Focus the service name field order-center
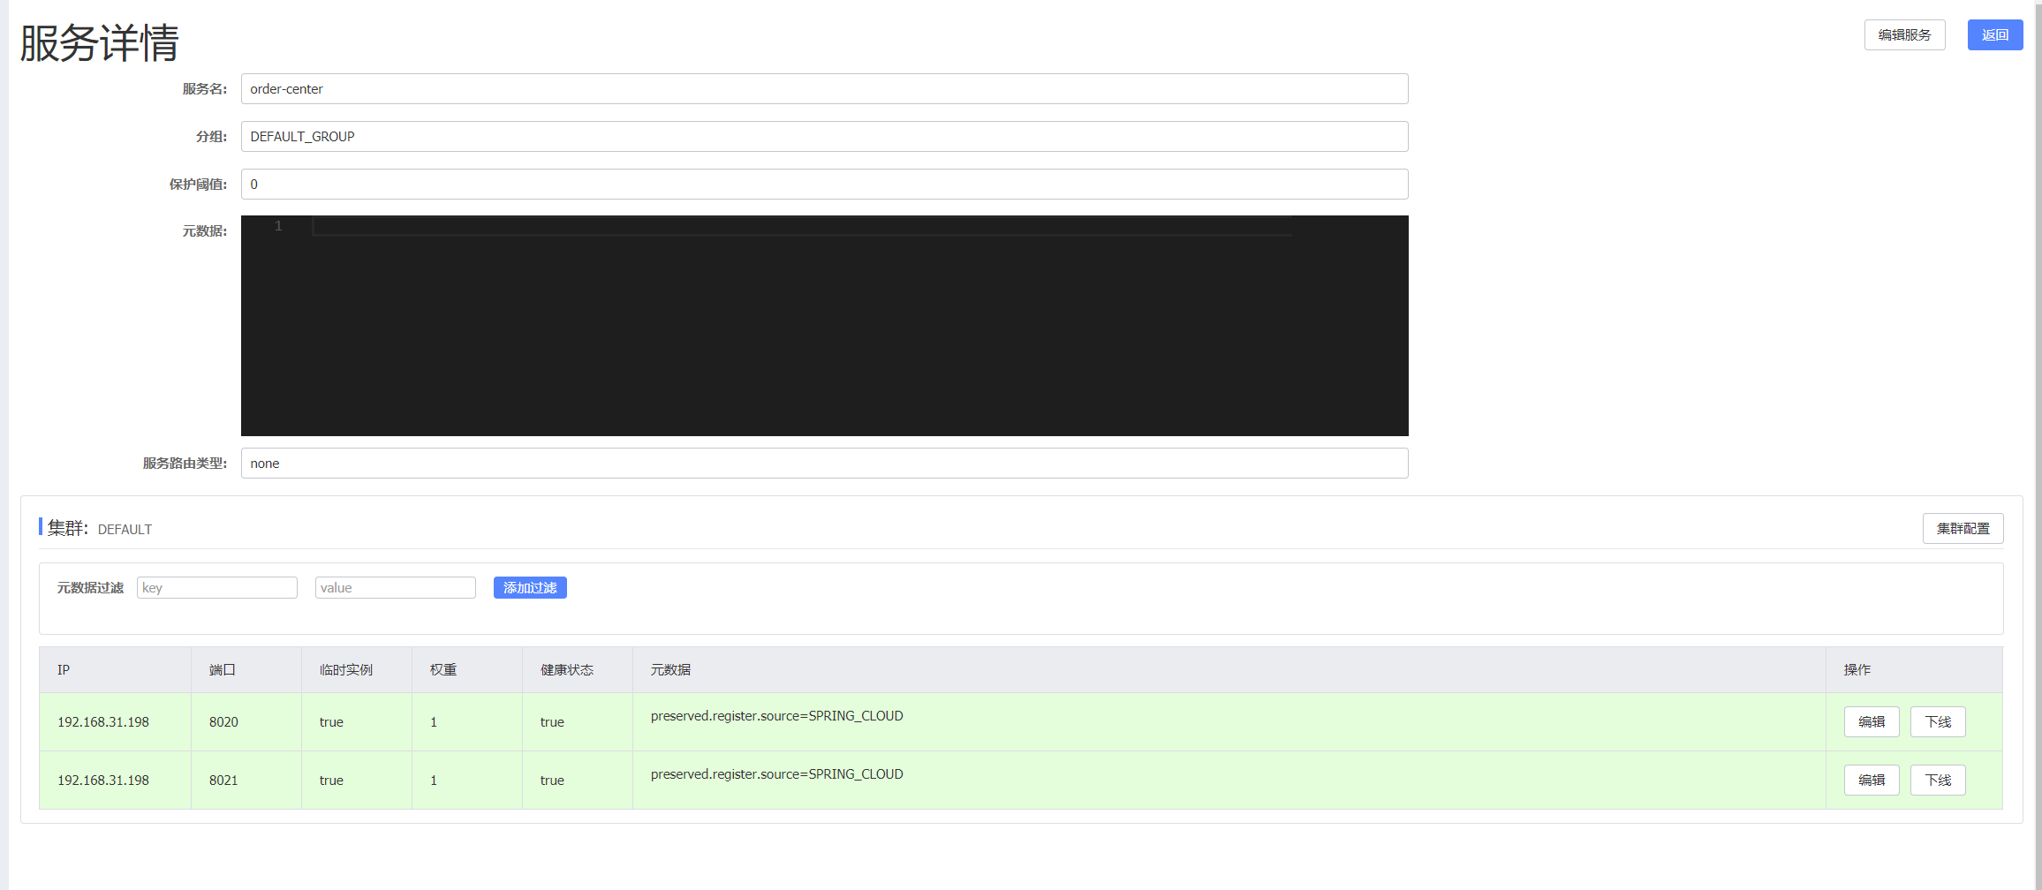This screenshot has height=890, width=2042. click(824, 89)
